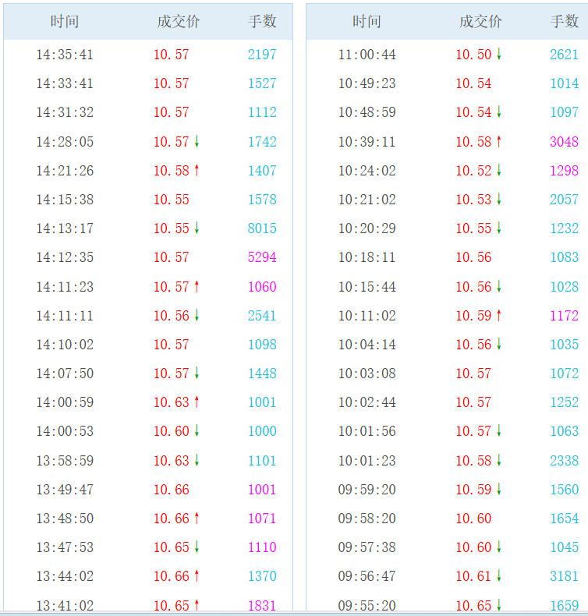This screenshot has width=588, height=616.
Task: Click the 时间 column header in left table
Action: click(x=65, y=22)
